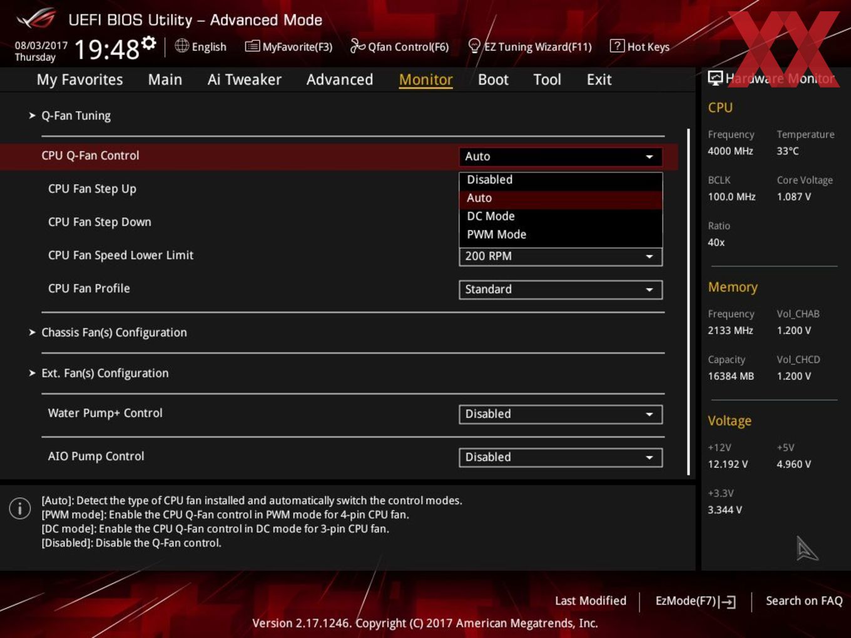Open the Water Pump+ Control dropdown
Image resolution: width=851 pixels, height=638 pixels.
[x=561, y=414]
